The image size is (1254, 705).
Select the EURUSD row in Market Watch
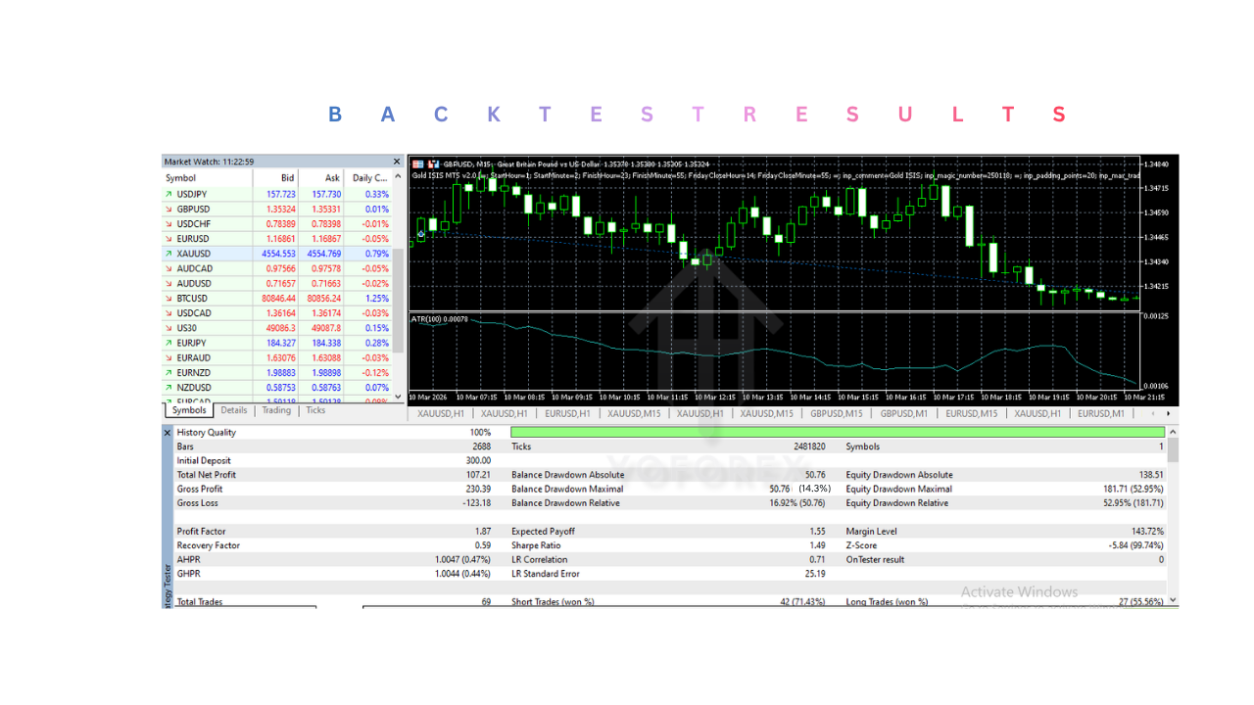[277, 239]
